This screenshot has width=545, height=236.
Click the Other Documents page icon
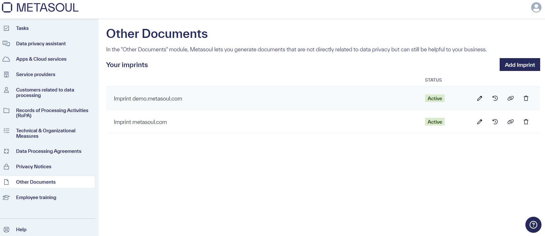pos(6,182)
